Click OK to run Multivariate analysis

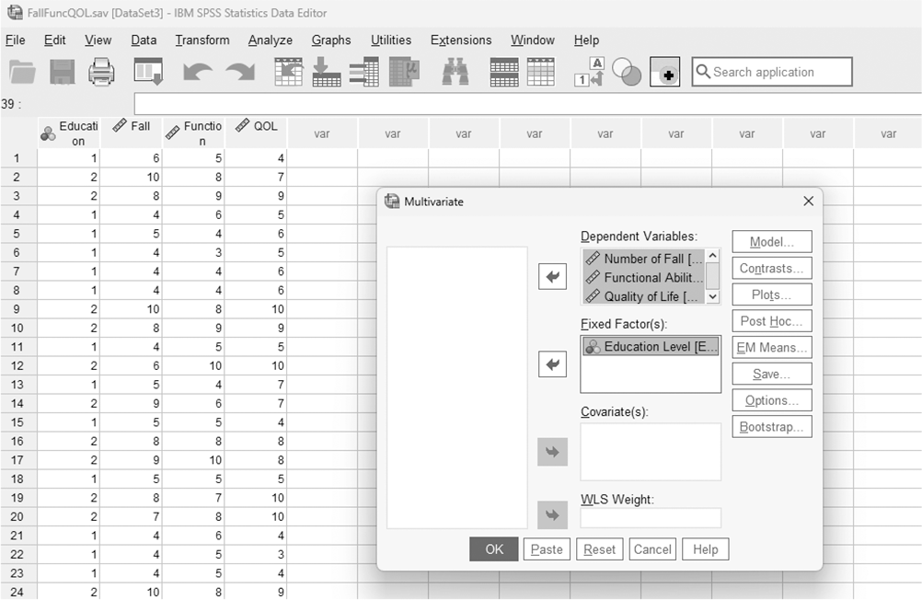tap(494, 549)
